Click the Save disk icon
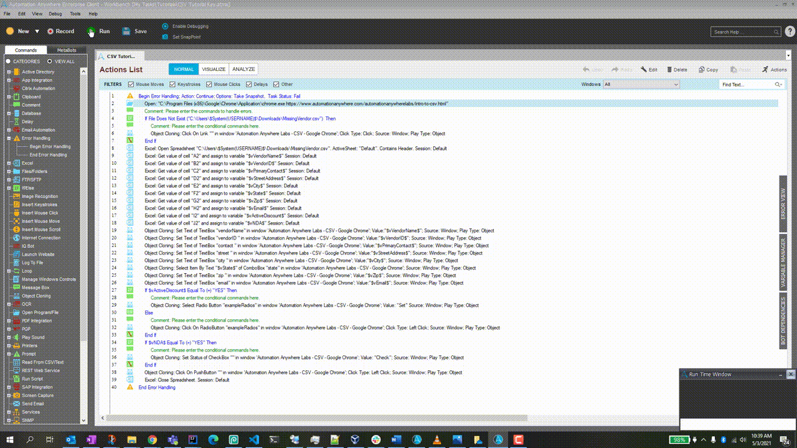 (126, 31)
